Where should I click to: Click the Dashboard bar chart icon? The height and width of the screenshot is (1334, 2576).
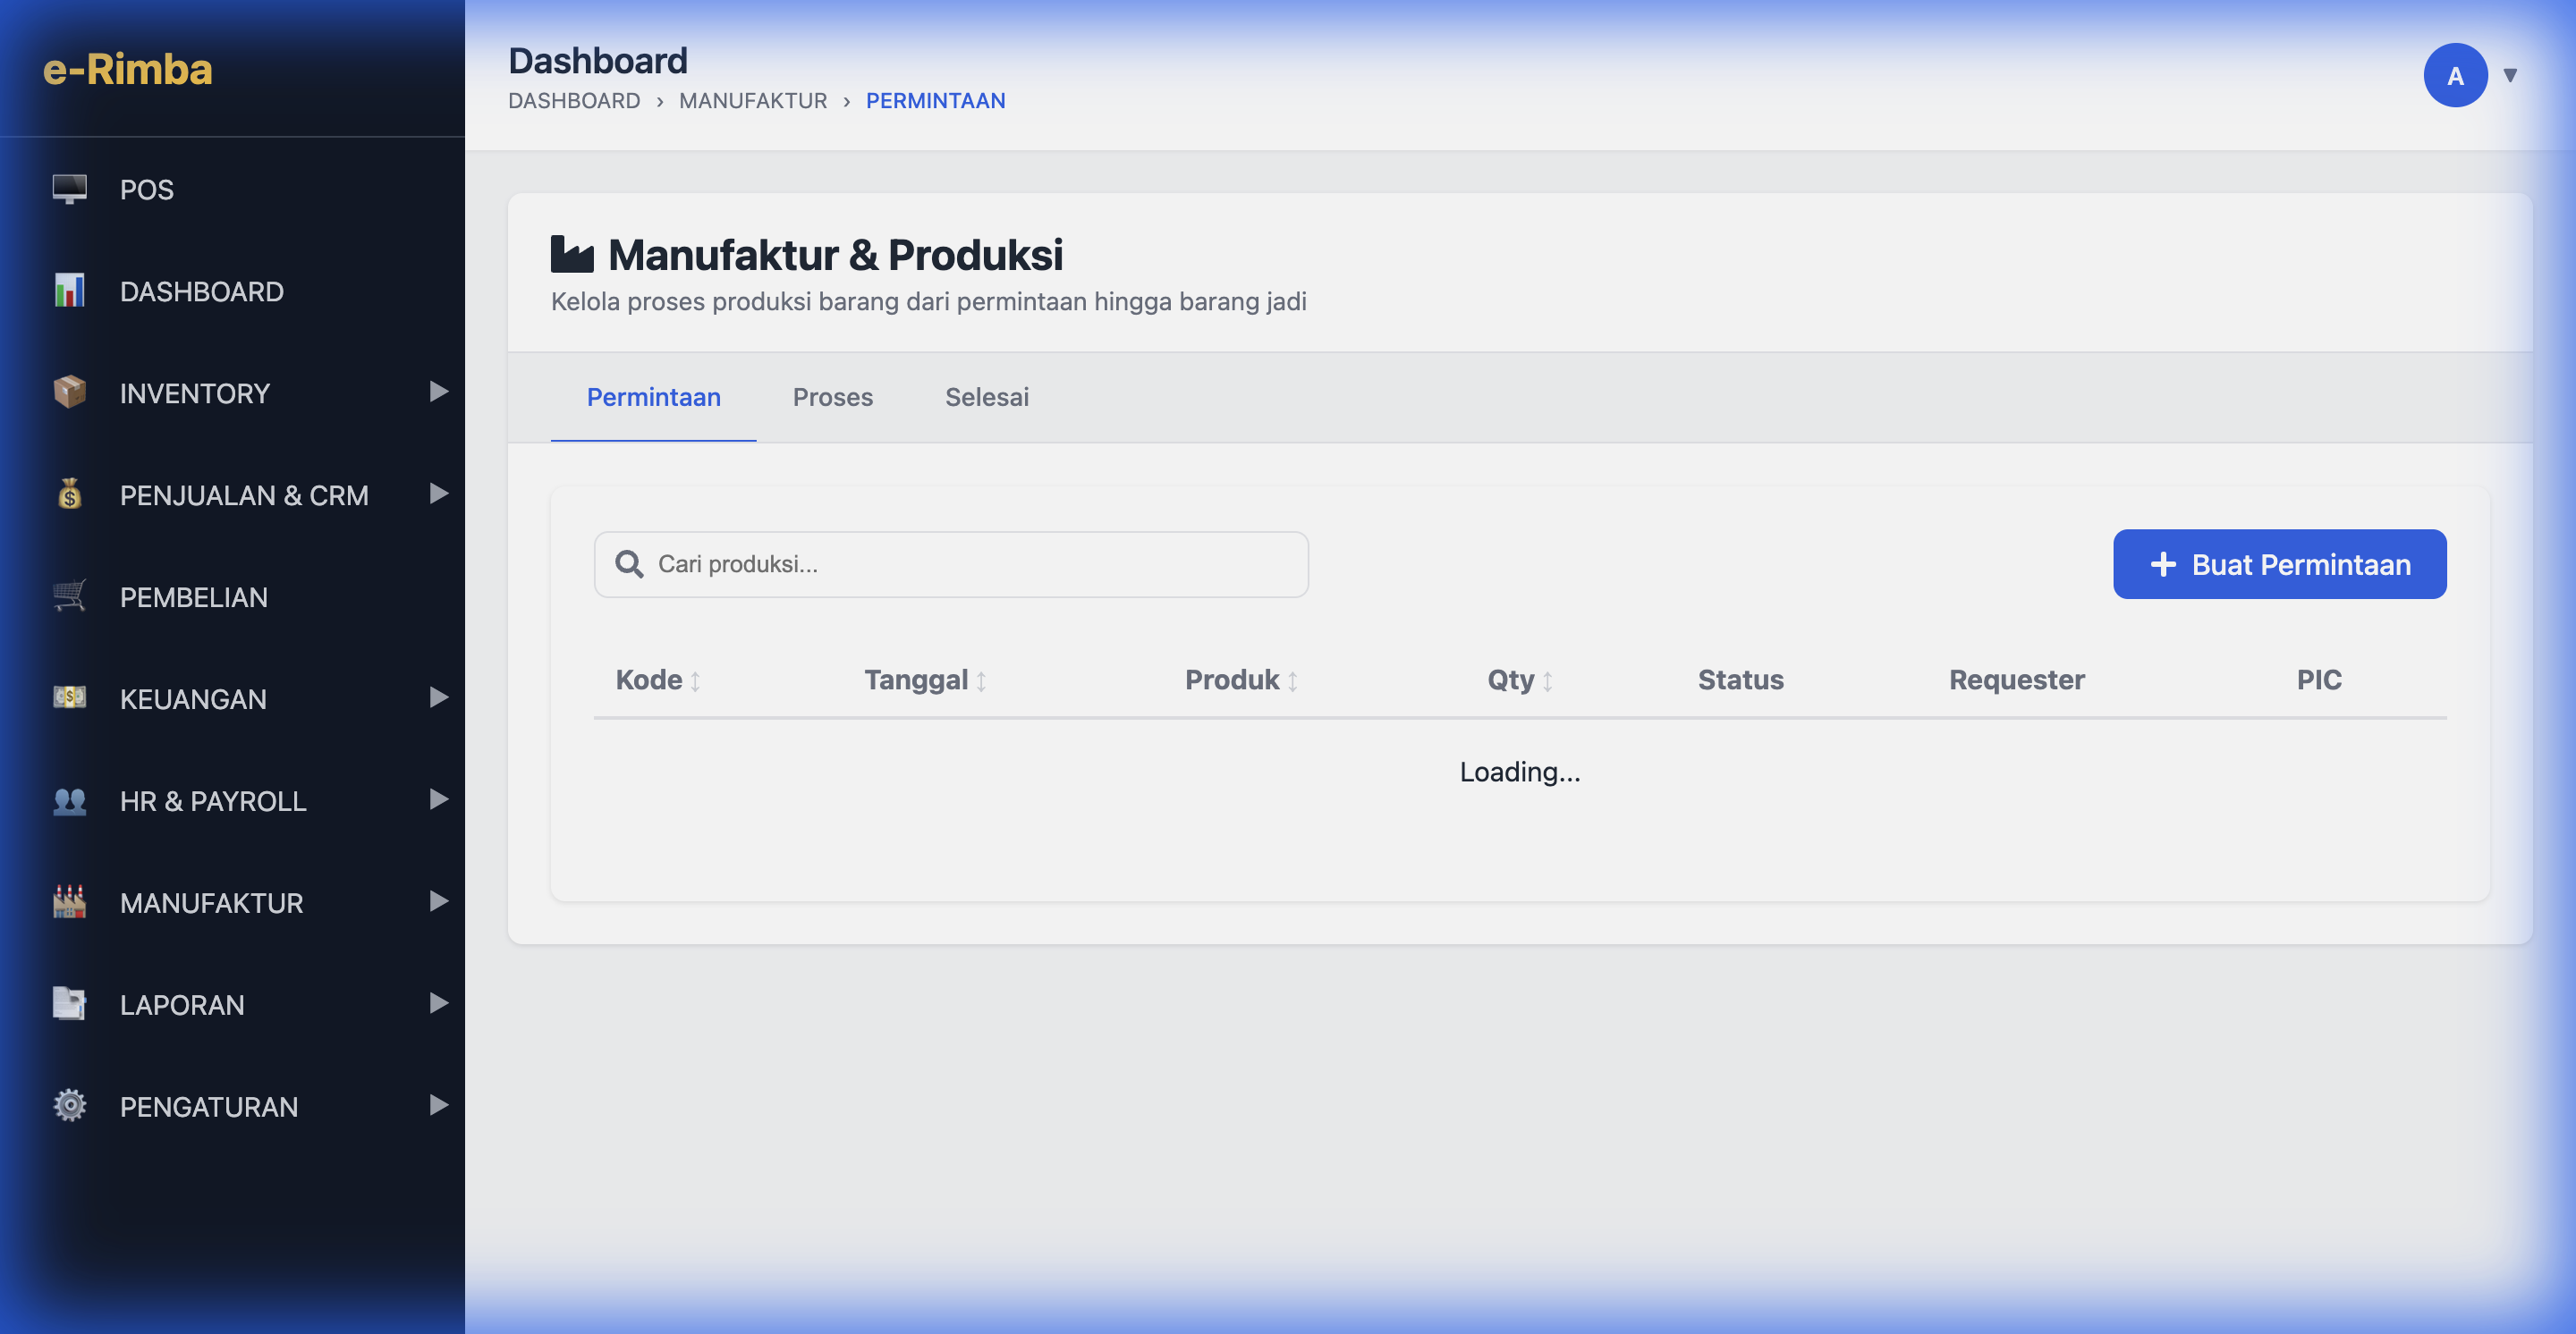69,291
